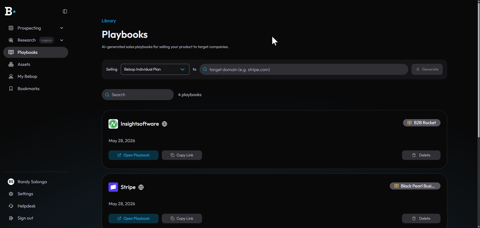Viewport: 480px width, 228px height.
Task: Click the Stripe title text
Action: [x=128, y=187]
